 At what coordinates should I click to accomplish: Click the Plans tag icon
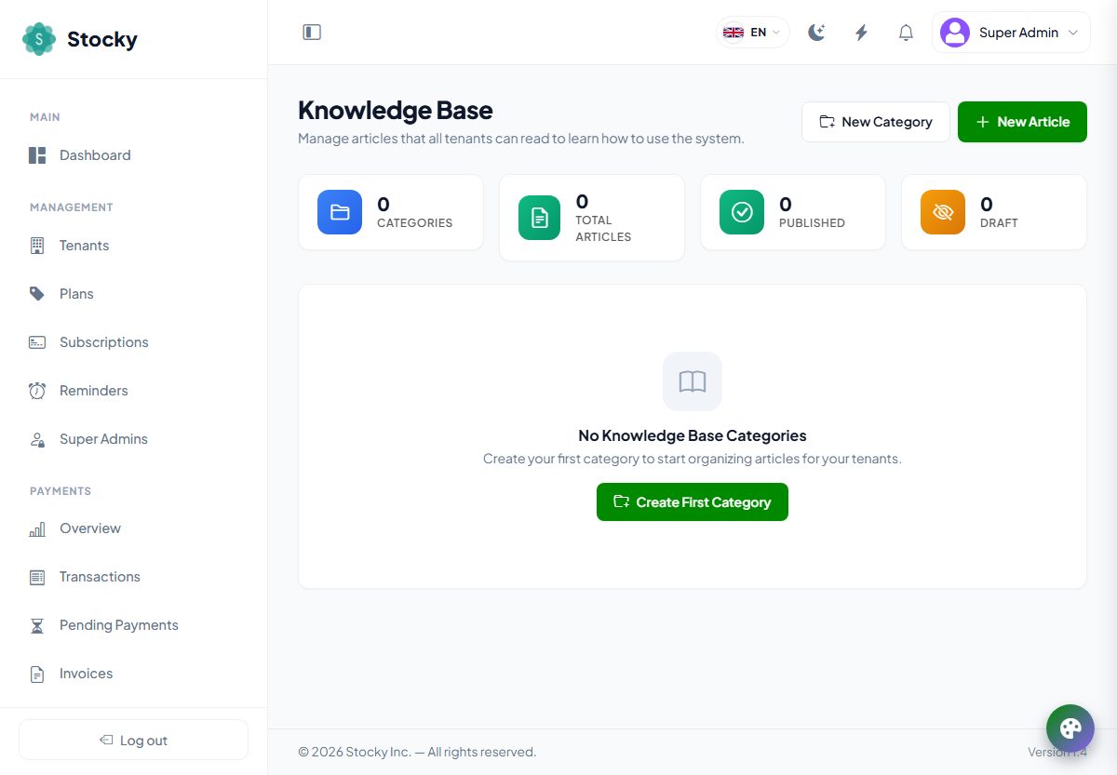coord(37,294)
